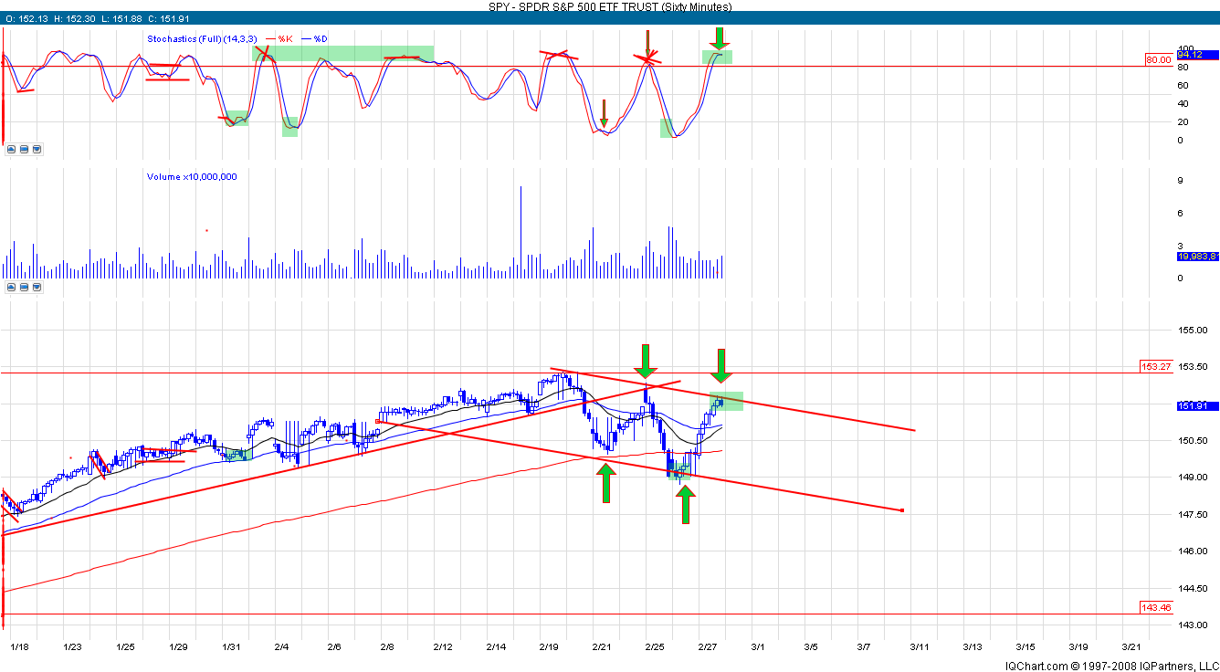The width and height of the screenshot is (1220, 672).
Task: Click the down-arrow button in Volume panel
Action: click(36, 287)
